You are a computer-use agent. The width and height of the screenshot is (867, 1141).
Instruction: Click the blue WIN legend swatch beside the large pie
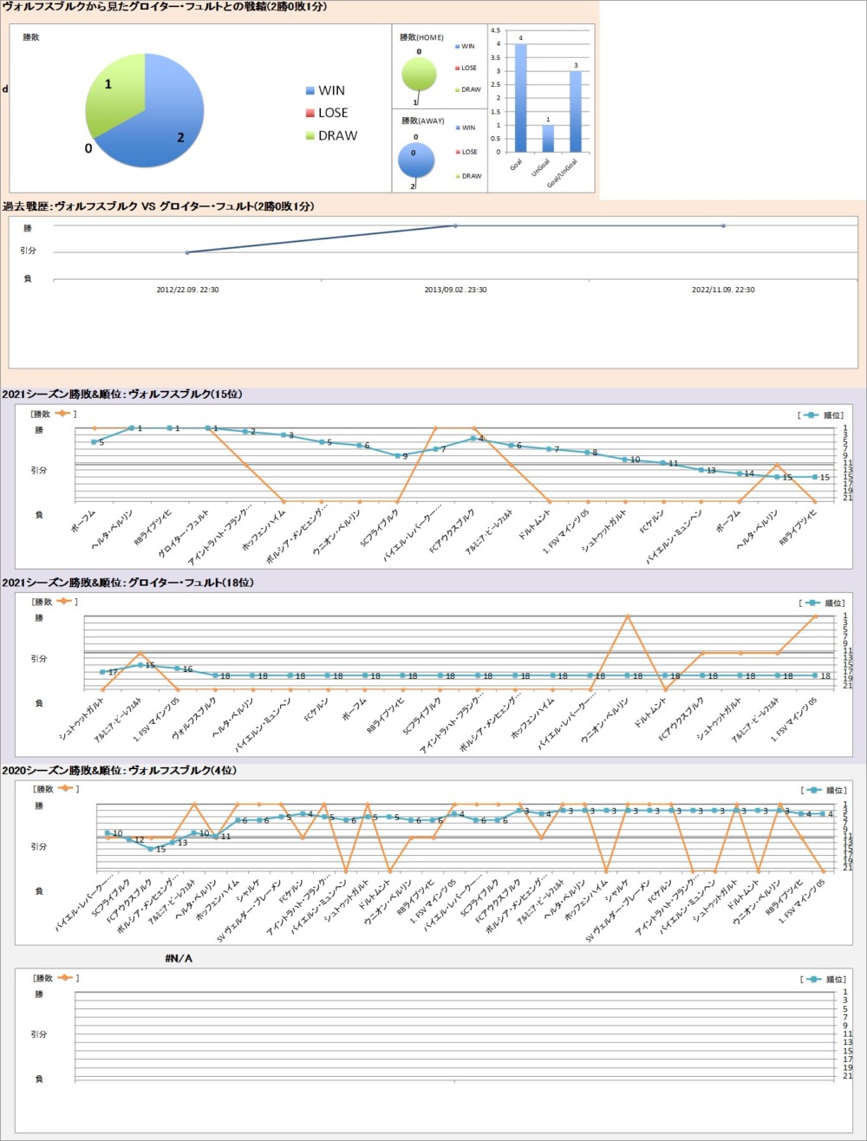[x=310, y=91]
